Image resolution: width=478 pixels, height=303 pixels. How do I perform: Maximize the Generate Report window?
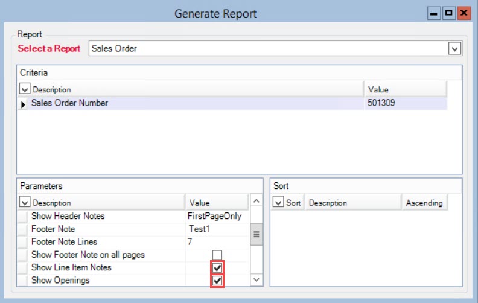[448, 13]
